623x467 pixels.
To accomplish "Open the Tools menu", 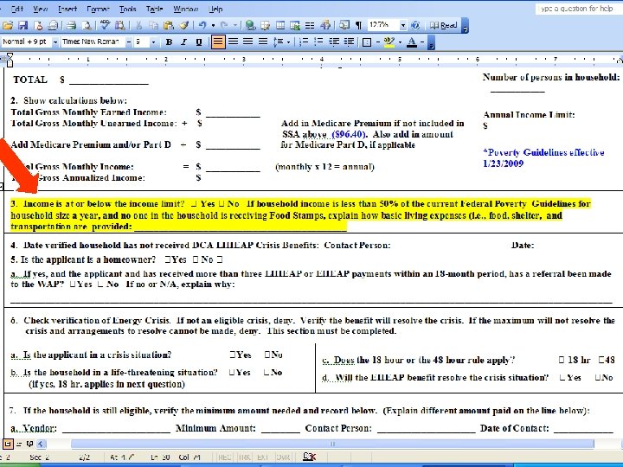I will 127,9.
